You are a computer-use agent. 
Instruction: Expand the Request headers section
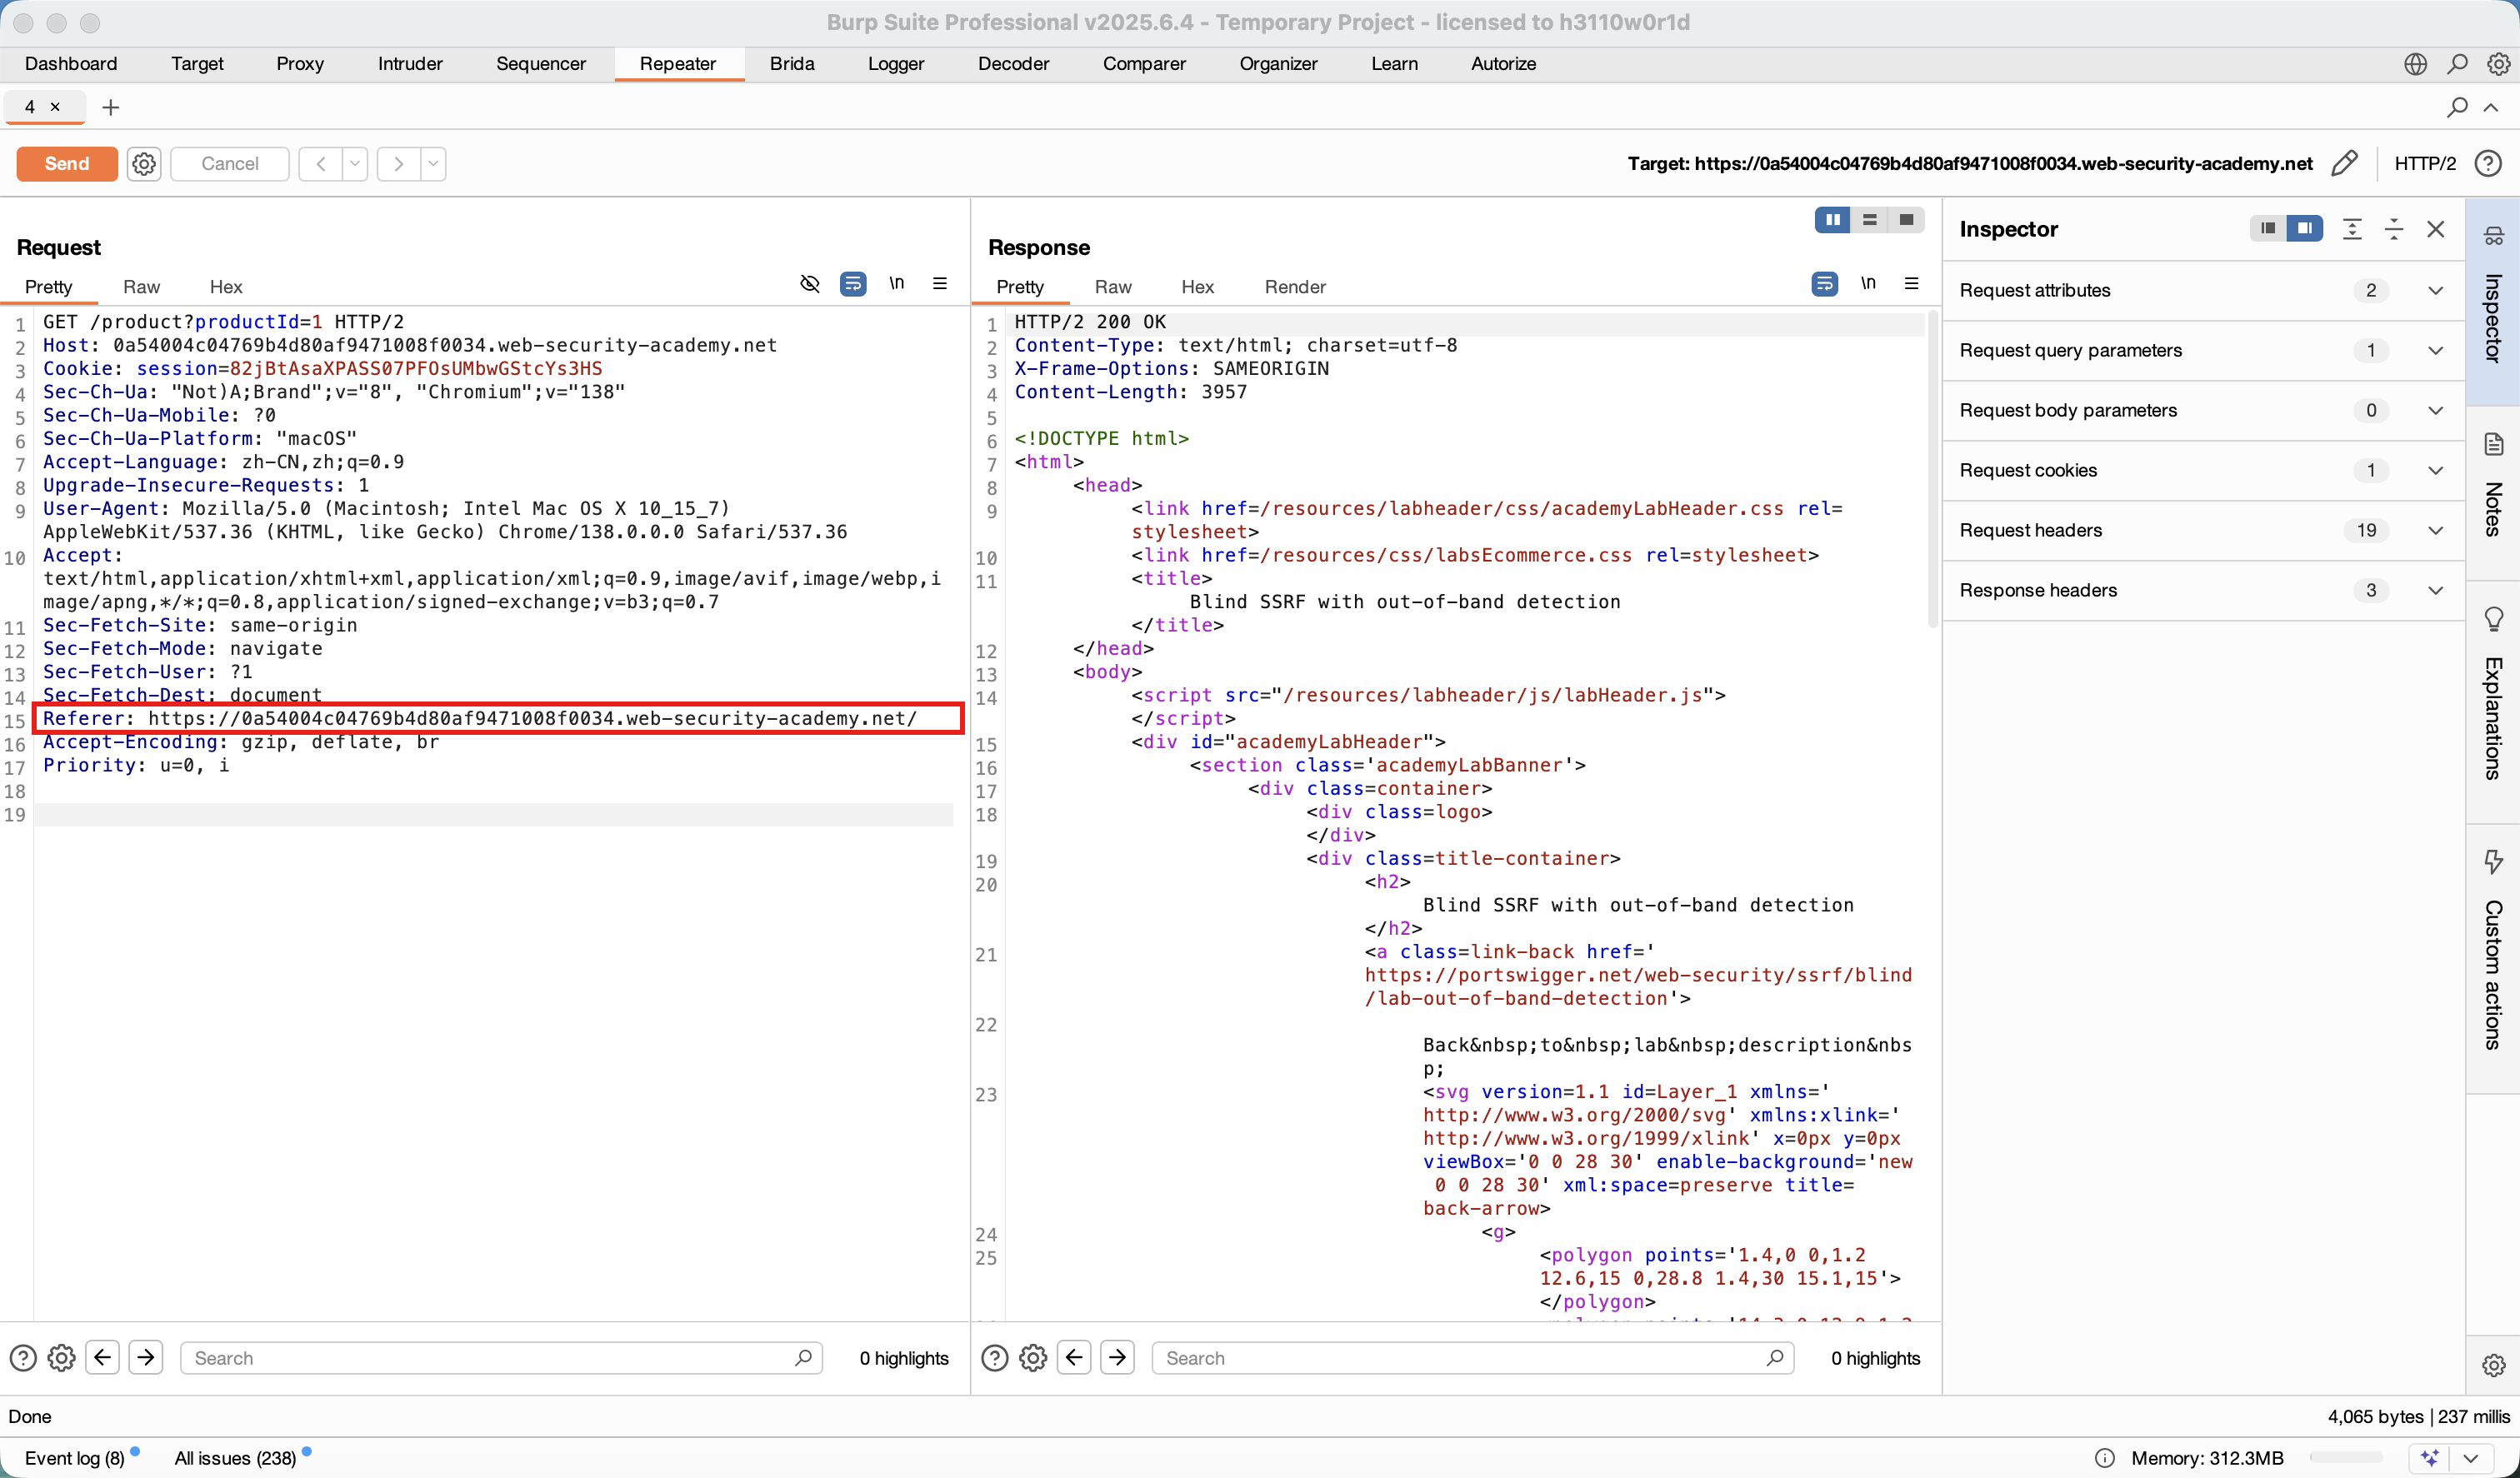2435,530
